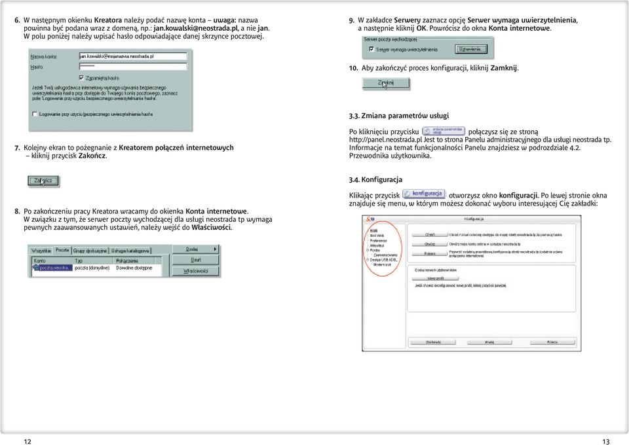
Task: Select Sieć Web in the configuration tree
Action: [x=377, y=236]
